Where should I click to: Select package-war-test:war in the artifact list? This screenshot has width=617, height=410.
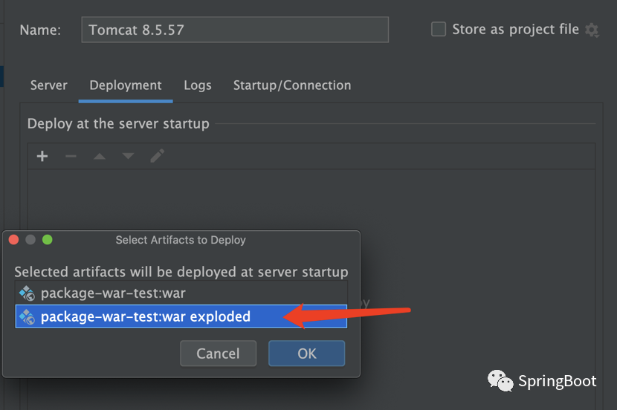tap(181, 293)
